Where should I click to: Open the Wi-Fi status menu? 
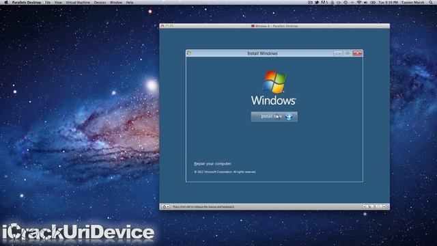[x=359, y=2]
